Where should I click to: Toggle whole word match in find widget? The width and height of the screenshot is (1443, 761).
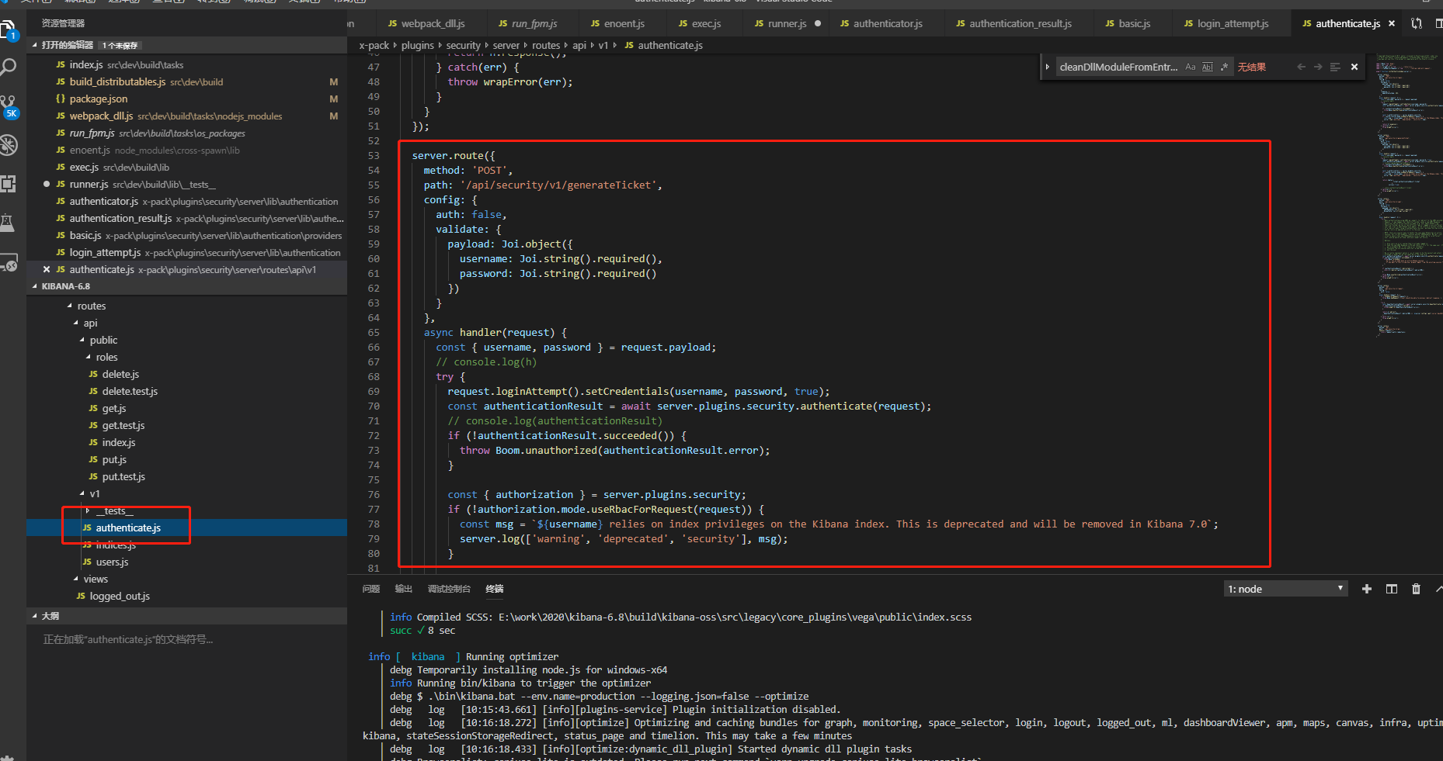click(1207, 67)
